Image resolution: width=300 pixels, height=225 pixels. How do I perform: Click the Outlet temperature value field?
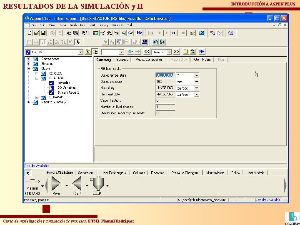pyautogui.click(x=165, y=75)
